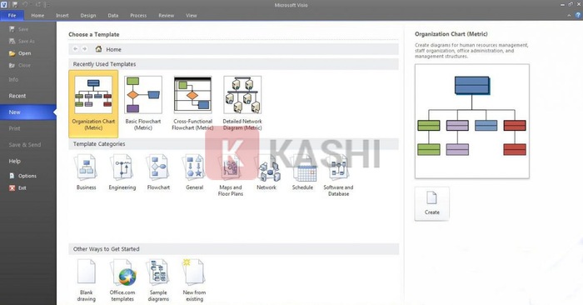
Task: Switch to the Data ribbon tab
Action: tap(113, 16)
